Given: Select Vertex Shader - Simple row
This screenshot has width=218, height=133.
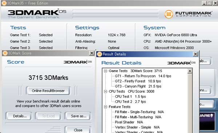Looking at the screenshot, I should [x=137, y=127].
